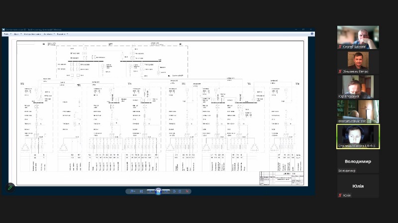
Task: Select the energetyc@ukr.net video thumbnail
Action: coord(358,111)
